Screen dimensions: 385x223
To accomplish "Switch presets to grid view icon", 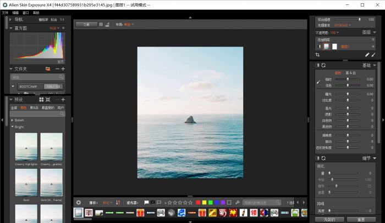I will pos(41,100).
